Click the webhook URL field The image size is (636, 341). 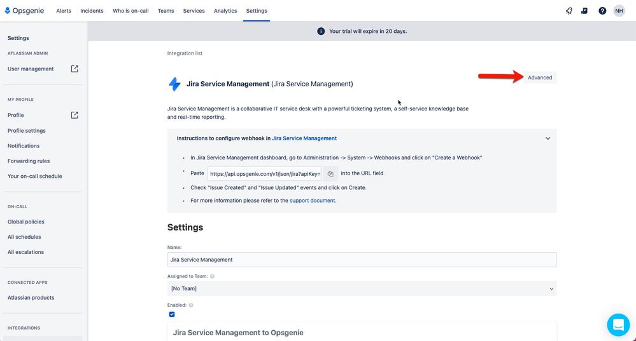[264, 174]
